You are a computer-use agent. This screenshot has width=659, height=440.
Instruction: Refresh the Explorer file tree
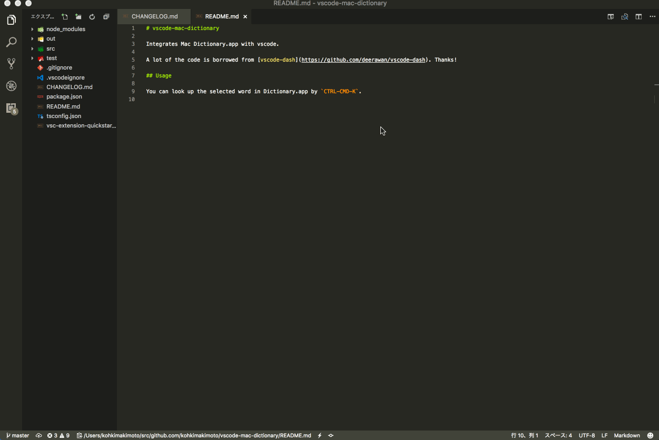(x=92, y=17)
